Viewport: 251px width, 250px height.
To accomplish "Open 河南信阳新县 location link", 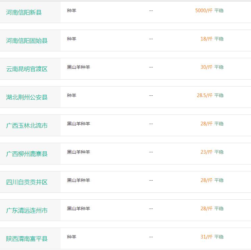I will point(24,12).
